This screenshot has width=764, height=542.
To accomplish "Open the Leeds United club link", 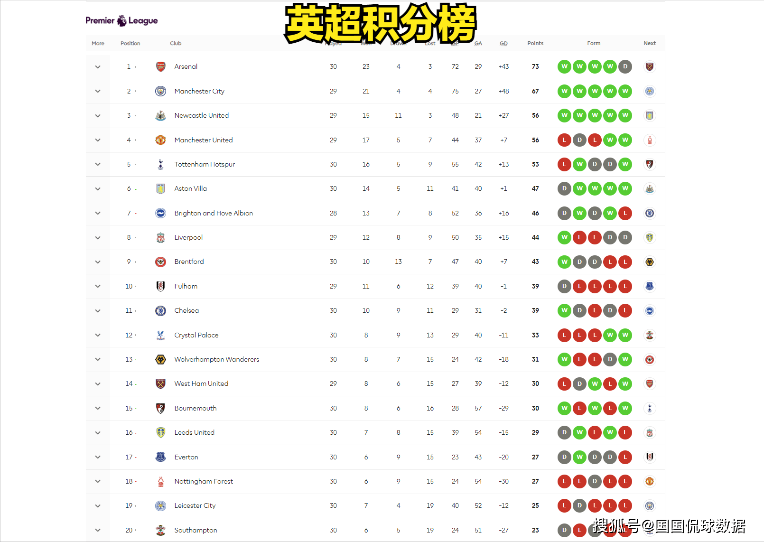I will (195, 432).
